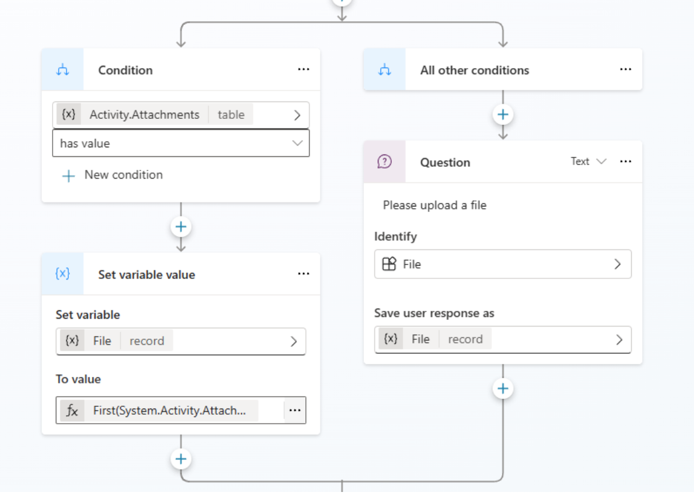Image resolution: width=694 pixels, height=495 pixels.
Task: Expand the Activity.Attachments variable picker
Action: point(297,115)
